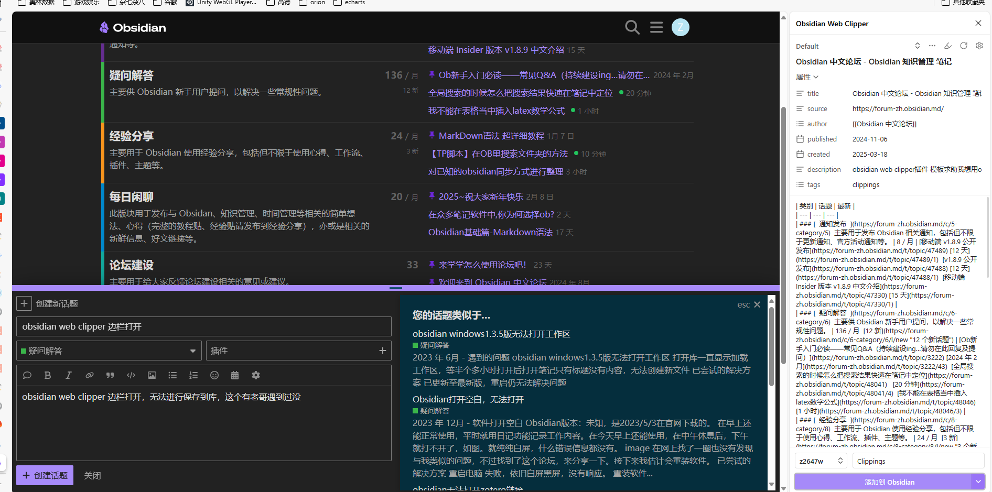
Task: Click the similar topics panel scrollbar
Action: (771, 346)
